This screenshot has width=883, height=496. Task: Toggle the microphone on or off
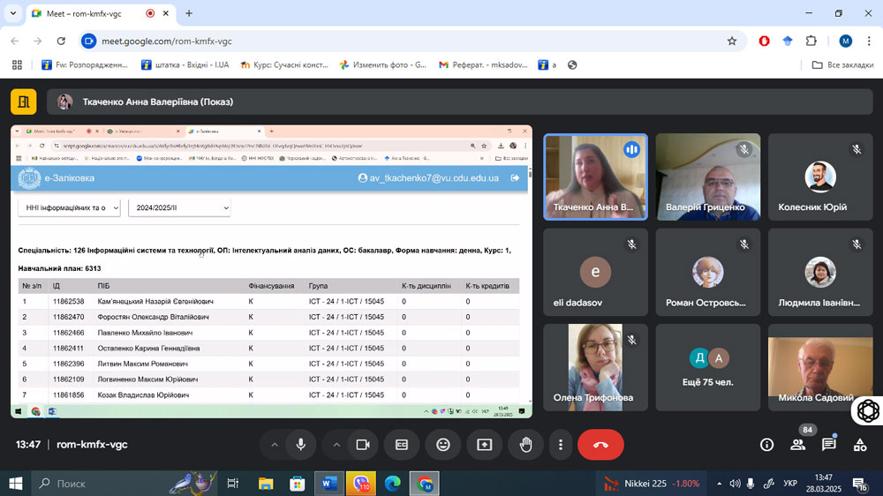tap(301, 445)
